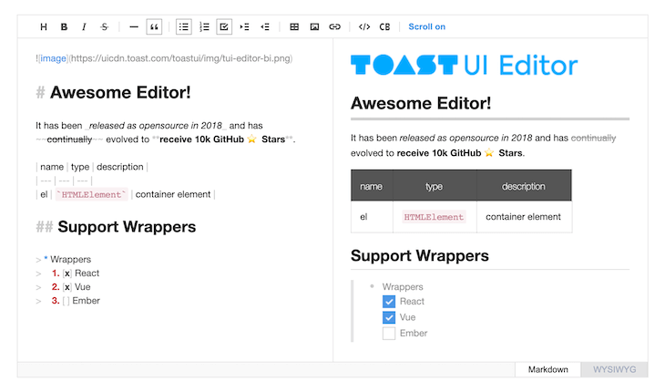Insert an image via toolbar icon
665x392 pixels.
pyautogui.click(x=314, y=26)
